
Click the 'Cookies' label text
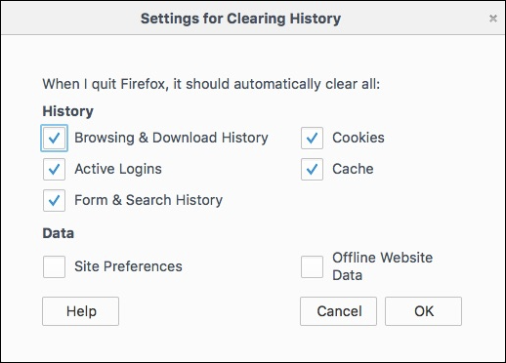(x=358, y=138)
